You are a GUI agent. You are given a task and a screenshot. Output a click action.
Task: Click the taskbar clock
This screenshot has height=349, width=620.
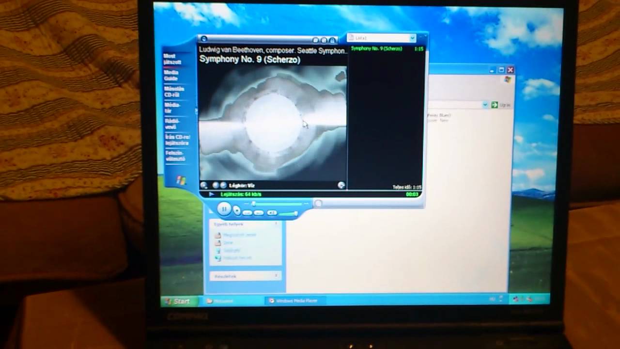pos(540,299)
